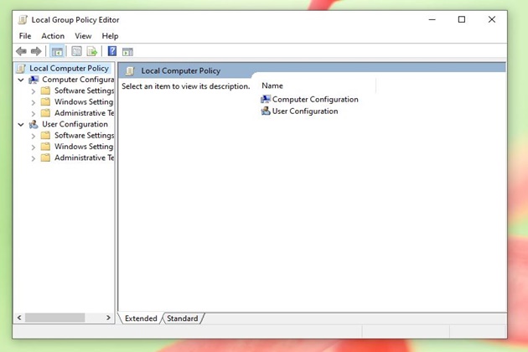Select User Configuration text in the Name list
The width and height of the screenshot is (528, 352).
[x=305, y=111]
